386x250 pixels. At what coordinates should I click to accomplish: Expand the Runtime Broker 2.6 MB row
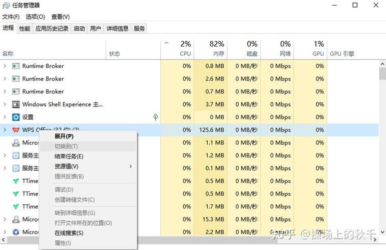[4, 78]
